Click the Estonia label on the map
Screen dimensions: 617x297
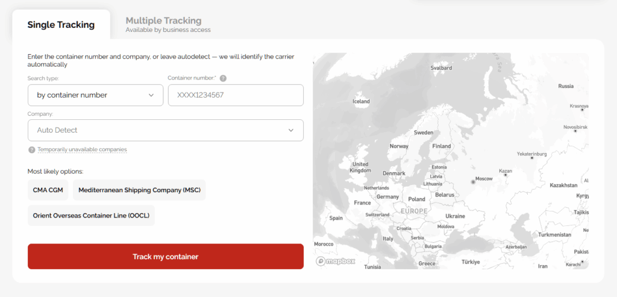(x=439, y=167)
